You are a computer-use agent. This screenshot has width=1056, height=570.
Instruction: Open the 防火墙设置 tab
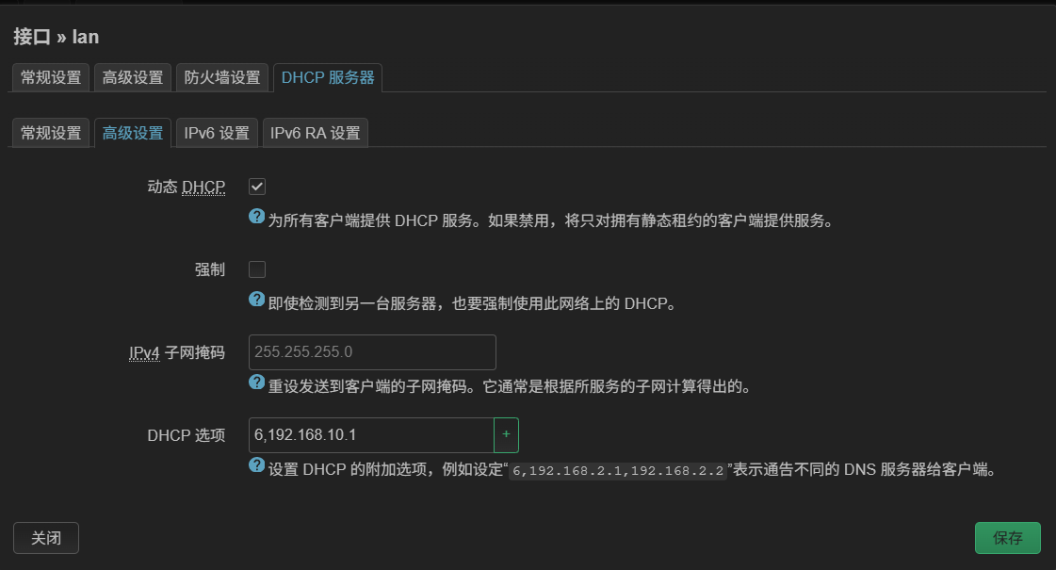222,77
